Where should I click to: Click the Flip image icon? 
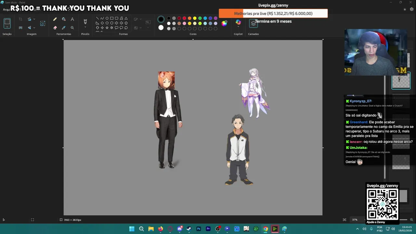(x=29, y=28)
